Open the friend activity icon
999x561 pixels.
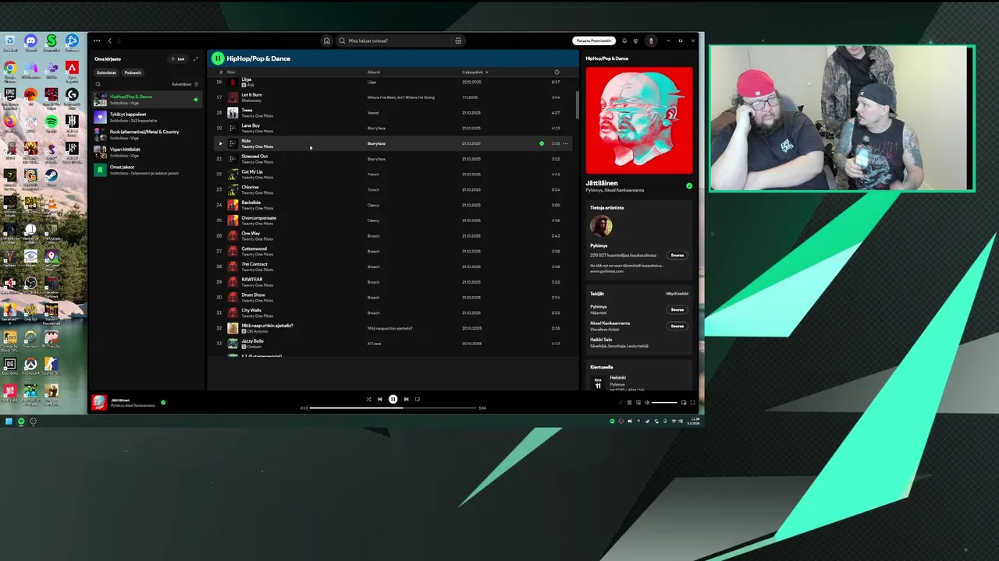[635, 41]
